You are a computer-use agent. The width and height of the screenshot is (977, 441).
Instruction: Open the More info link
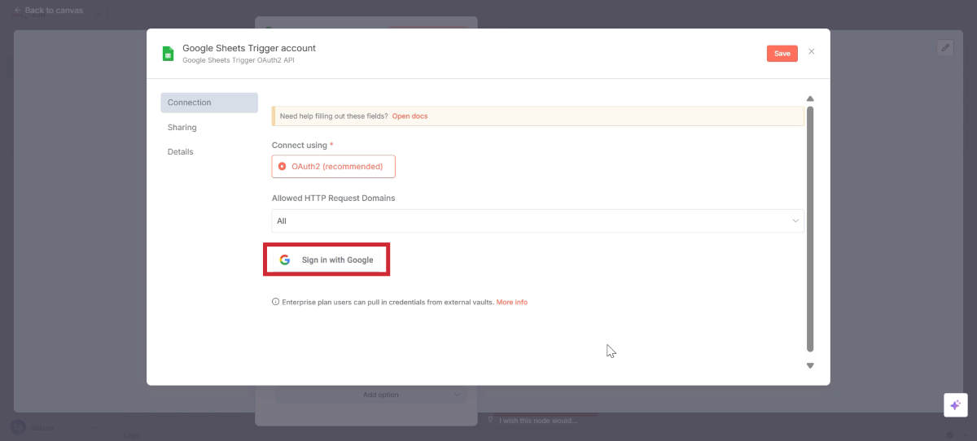click(x=511, y=302)
